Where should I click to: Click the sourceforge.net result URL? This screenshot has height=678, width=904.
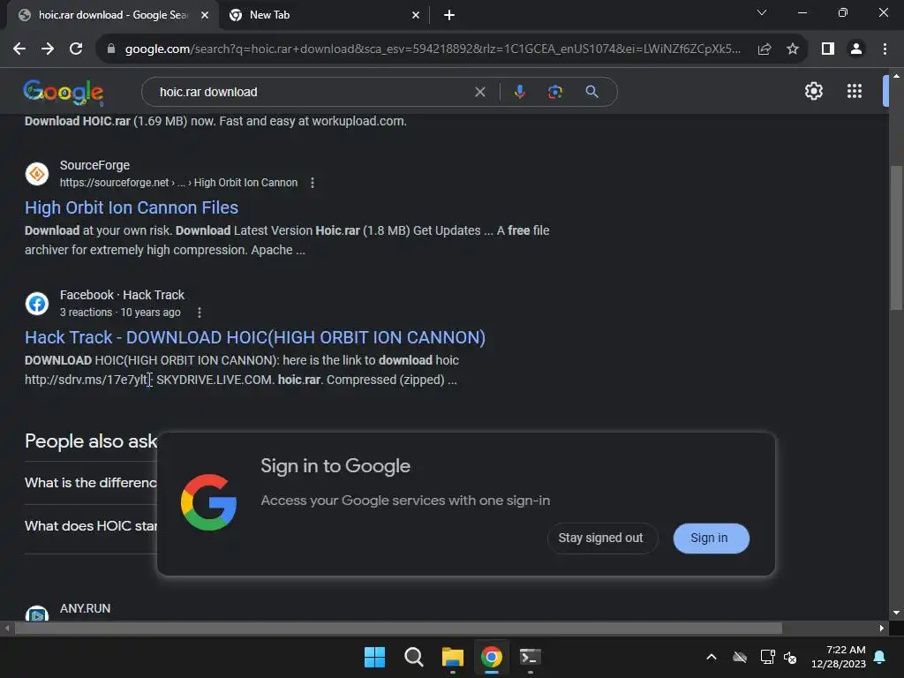pyautogui.click(x=178, y=183)
